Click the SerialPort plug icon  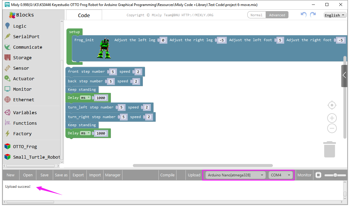(x=8, y=36)
